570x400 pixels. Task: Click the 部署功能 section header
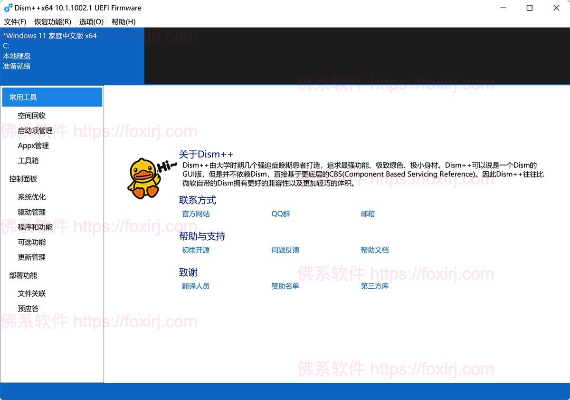(x=23, y=275)
